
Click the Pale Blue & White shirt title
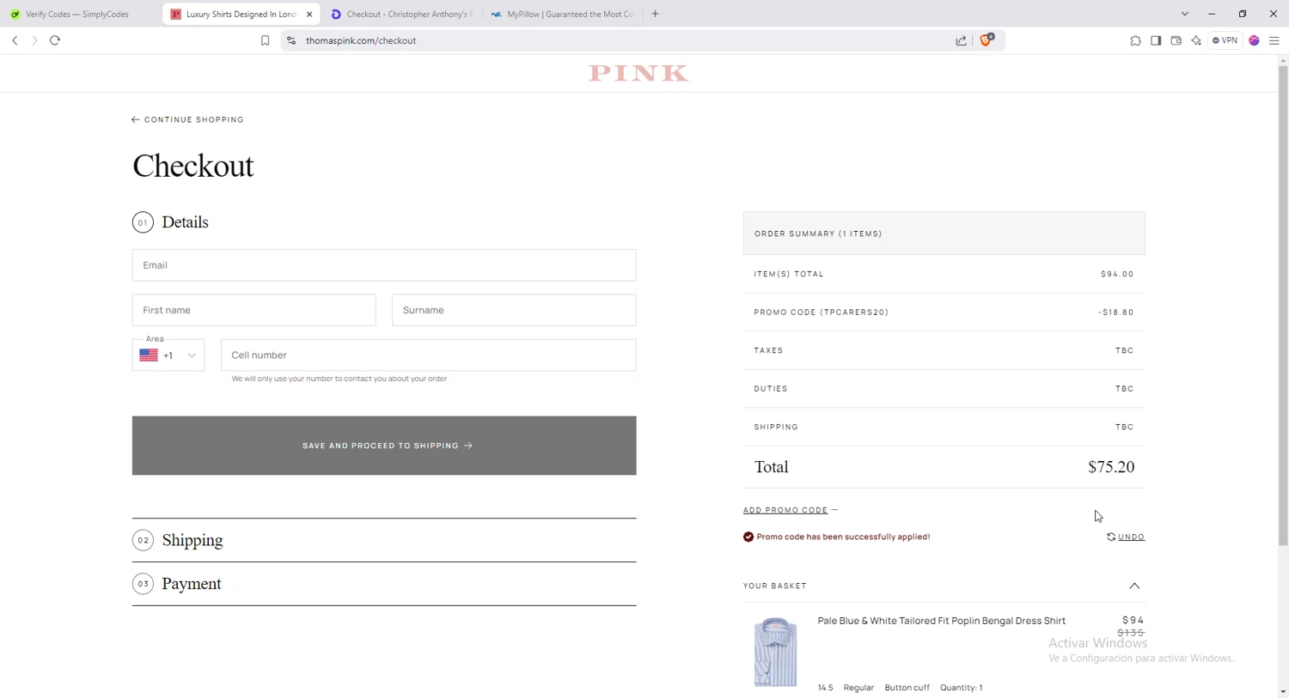pyautogui.click(x=941, y=621)
